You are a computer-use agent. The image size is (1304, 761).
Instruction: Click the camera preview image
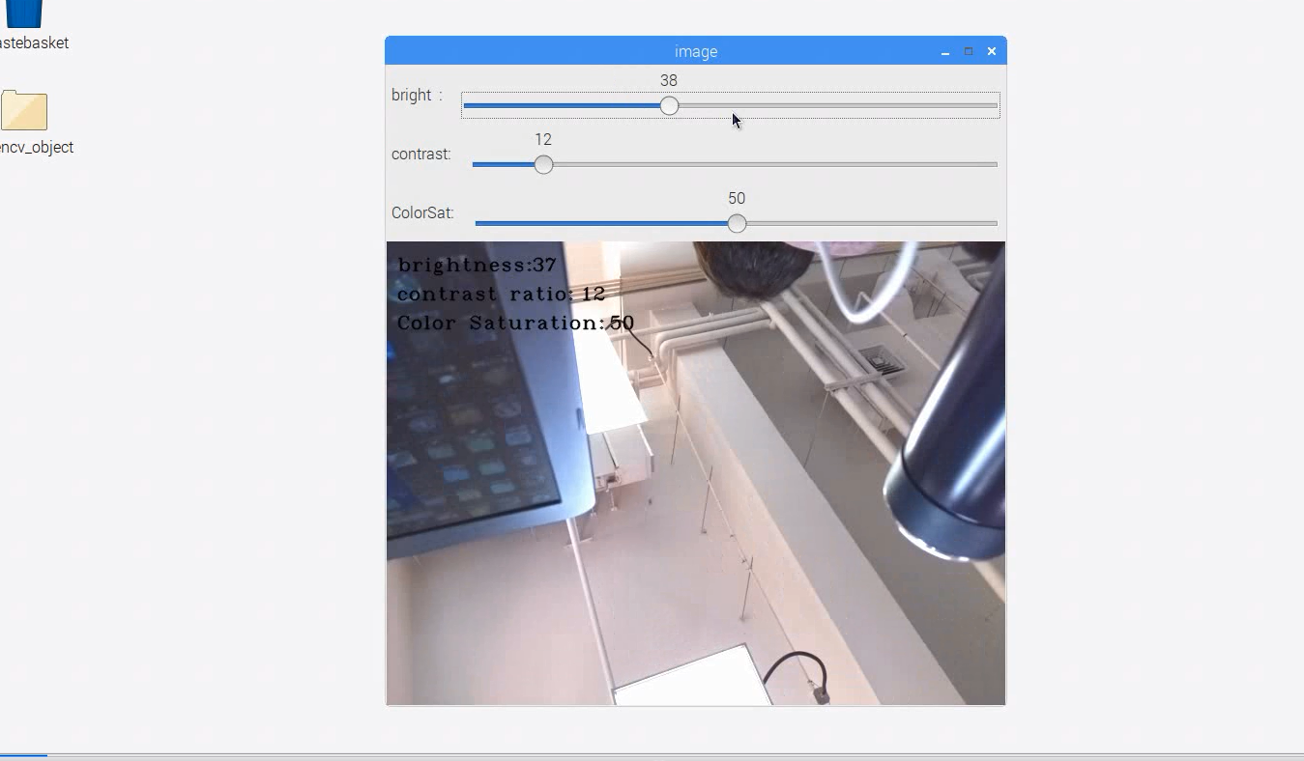click(x=696, y=473)
